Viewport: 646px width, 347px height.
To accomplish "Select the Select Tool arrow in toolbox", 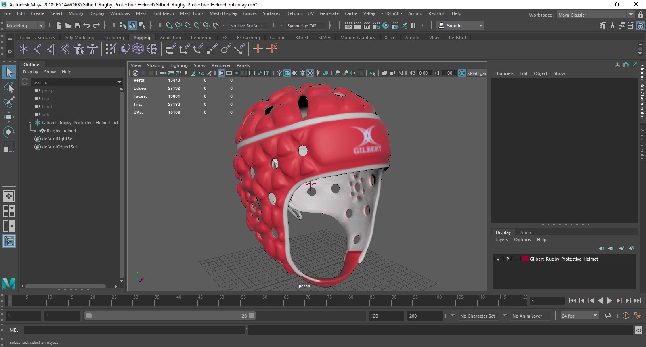I will click(x=9, y=73).
